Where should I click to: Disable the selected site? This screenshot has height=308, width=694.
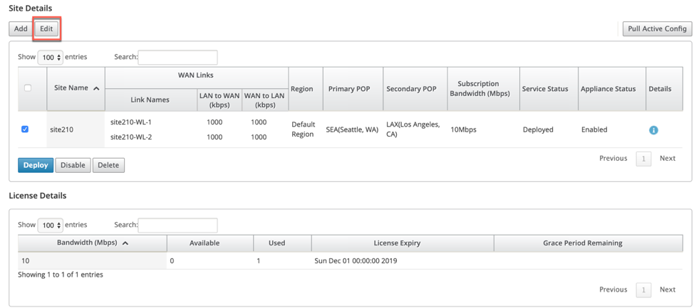[x=73, y=165]
